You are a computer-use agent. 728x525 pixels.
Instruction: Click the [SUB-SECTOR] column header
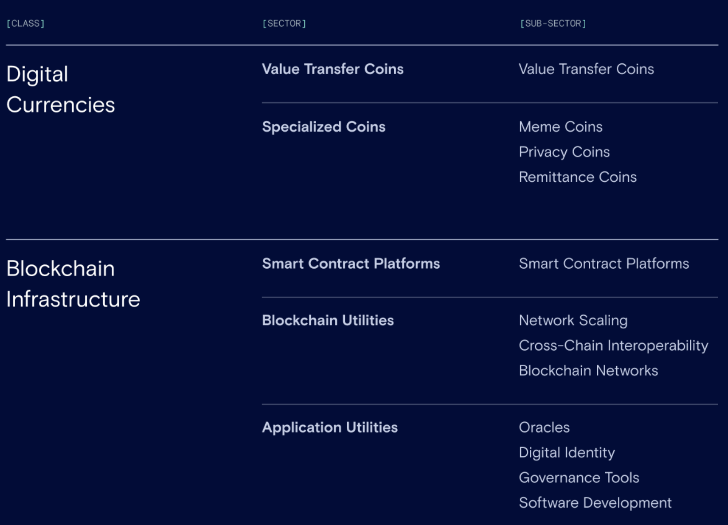click(x=553, y=24)
